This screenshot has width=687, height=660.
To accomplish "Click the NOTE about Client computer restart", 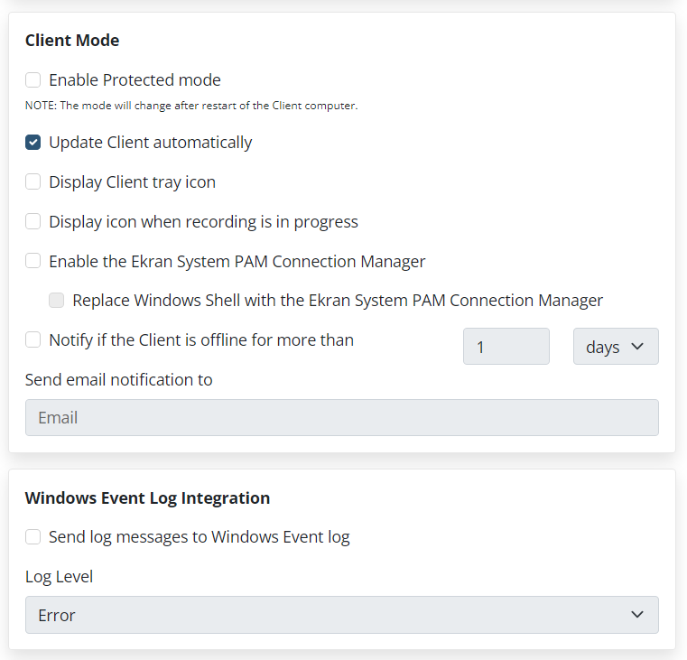I will coord(191,106).
